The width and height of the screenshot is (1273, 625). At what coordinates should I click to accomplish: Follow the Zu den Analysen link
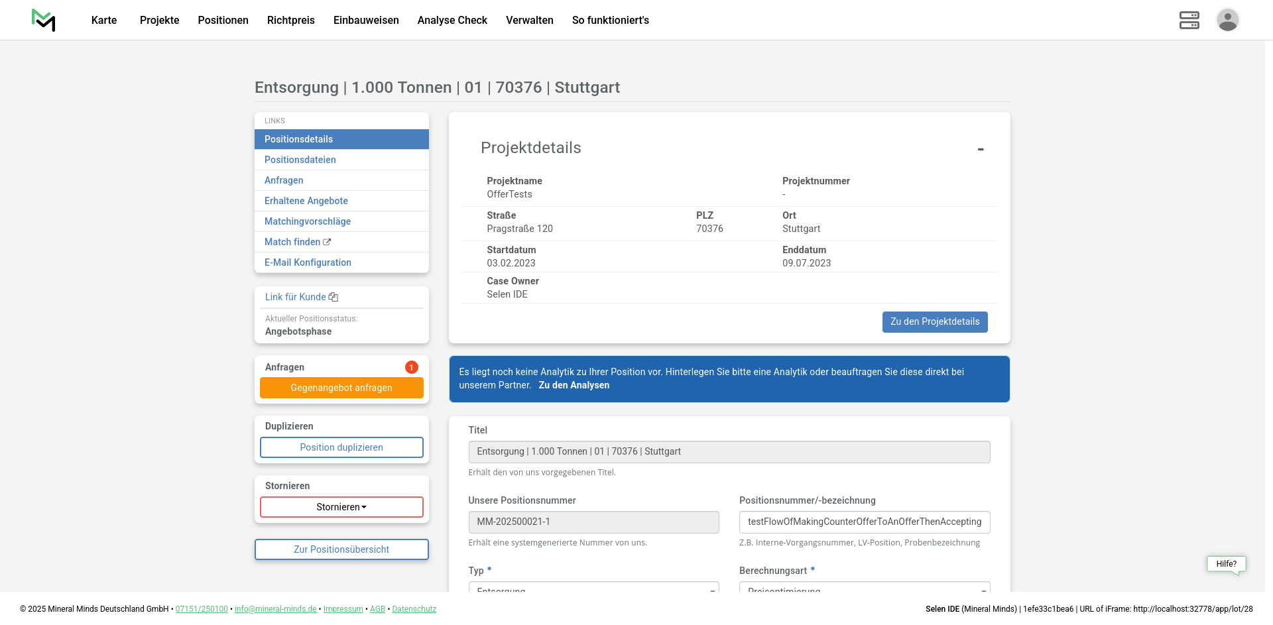click(x=574, y=385)
